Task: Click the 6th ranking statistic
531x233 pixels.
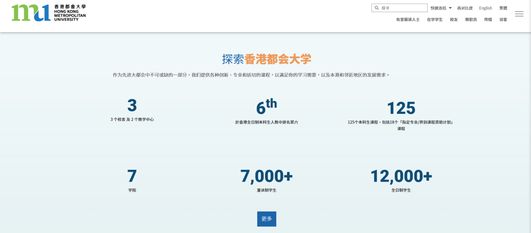Action: [267, 107]
